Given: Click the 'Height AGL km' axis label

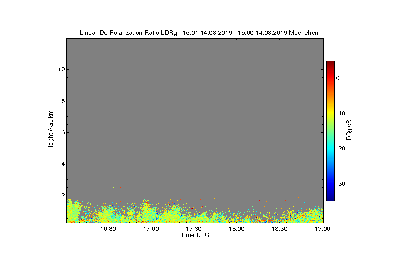Looking at the screenshot, I should 51,131.
